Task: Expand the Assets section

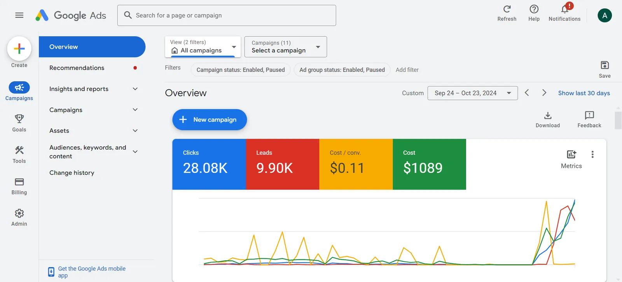Action: 135,131
